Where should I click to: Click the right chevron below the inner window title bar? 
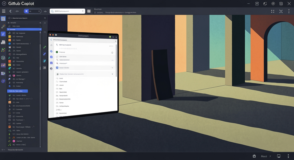[x=116, y=41]
